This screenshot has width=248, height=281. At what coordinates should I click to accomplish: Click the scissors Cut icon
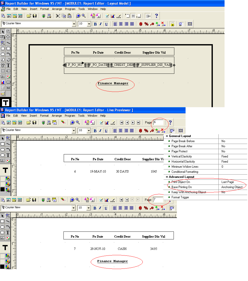point(58,16)
